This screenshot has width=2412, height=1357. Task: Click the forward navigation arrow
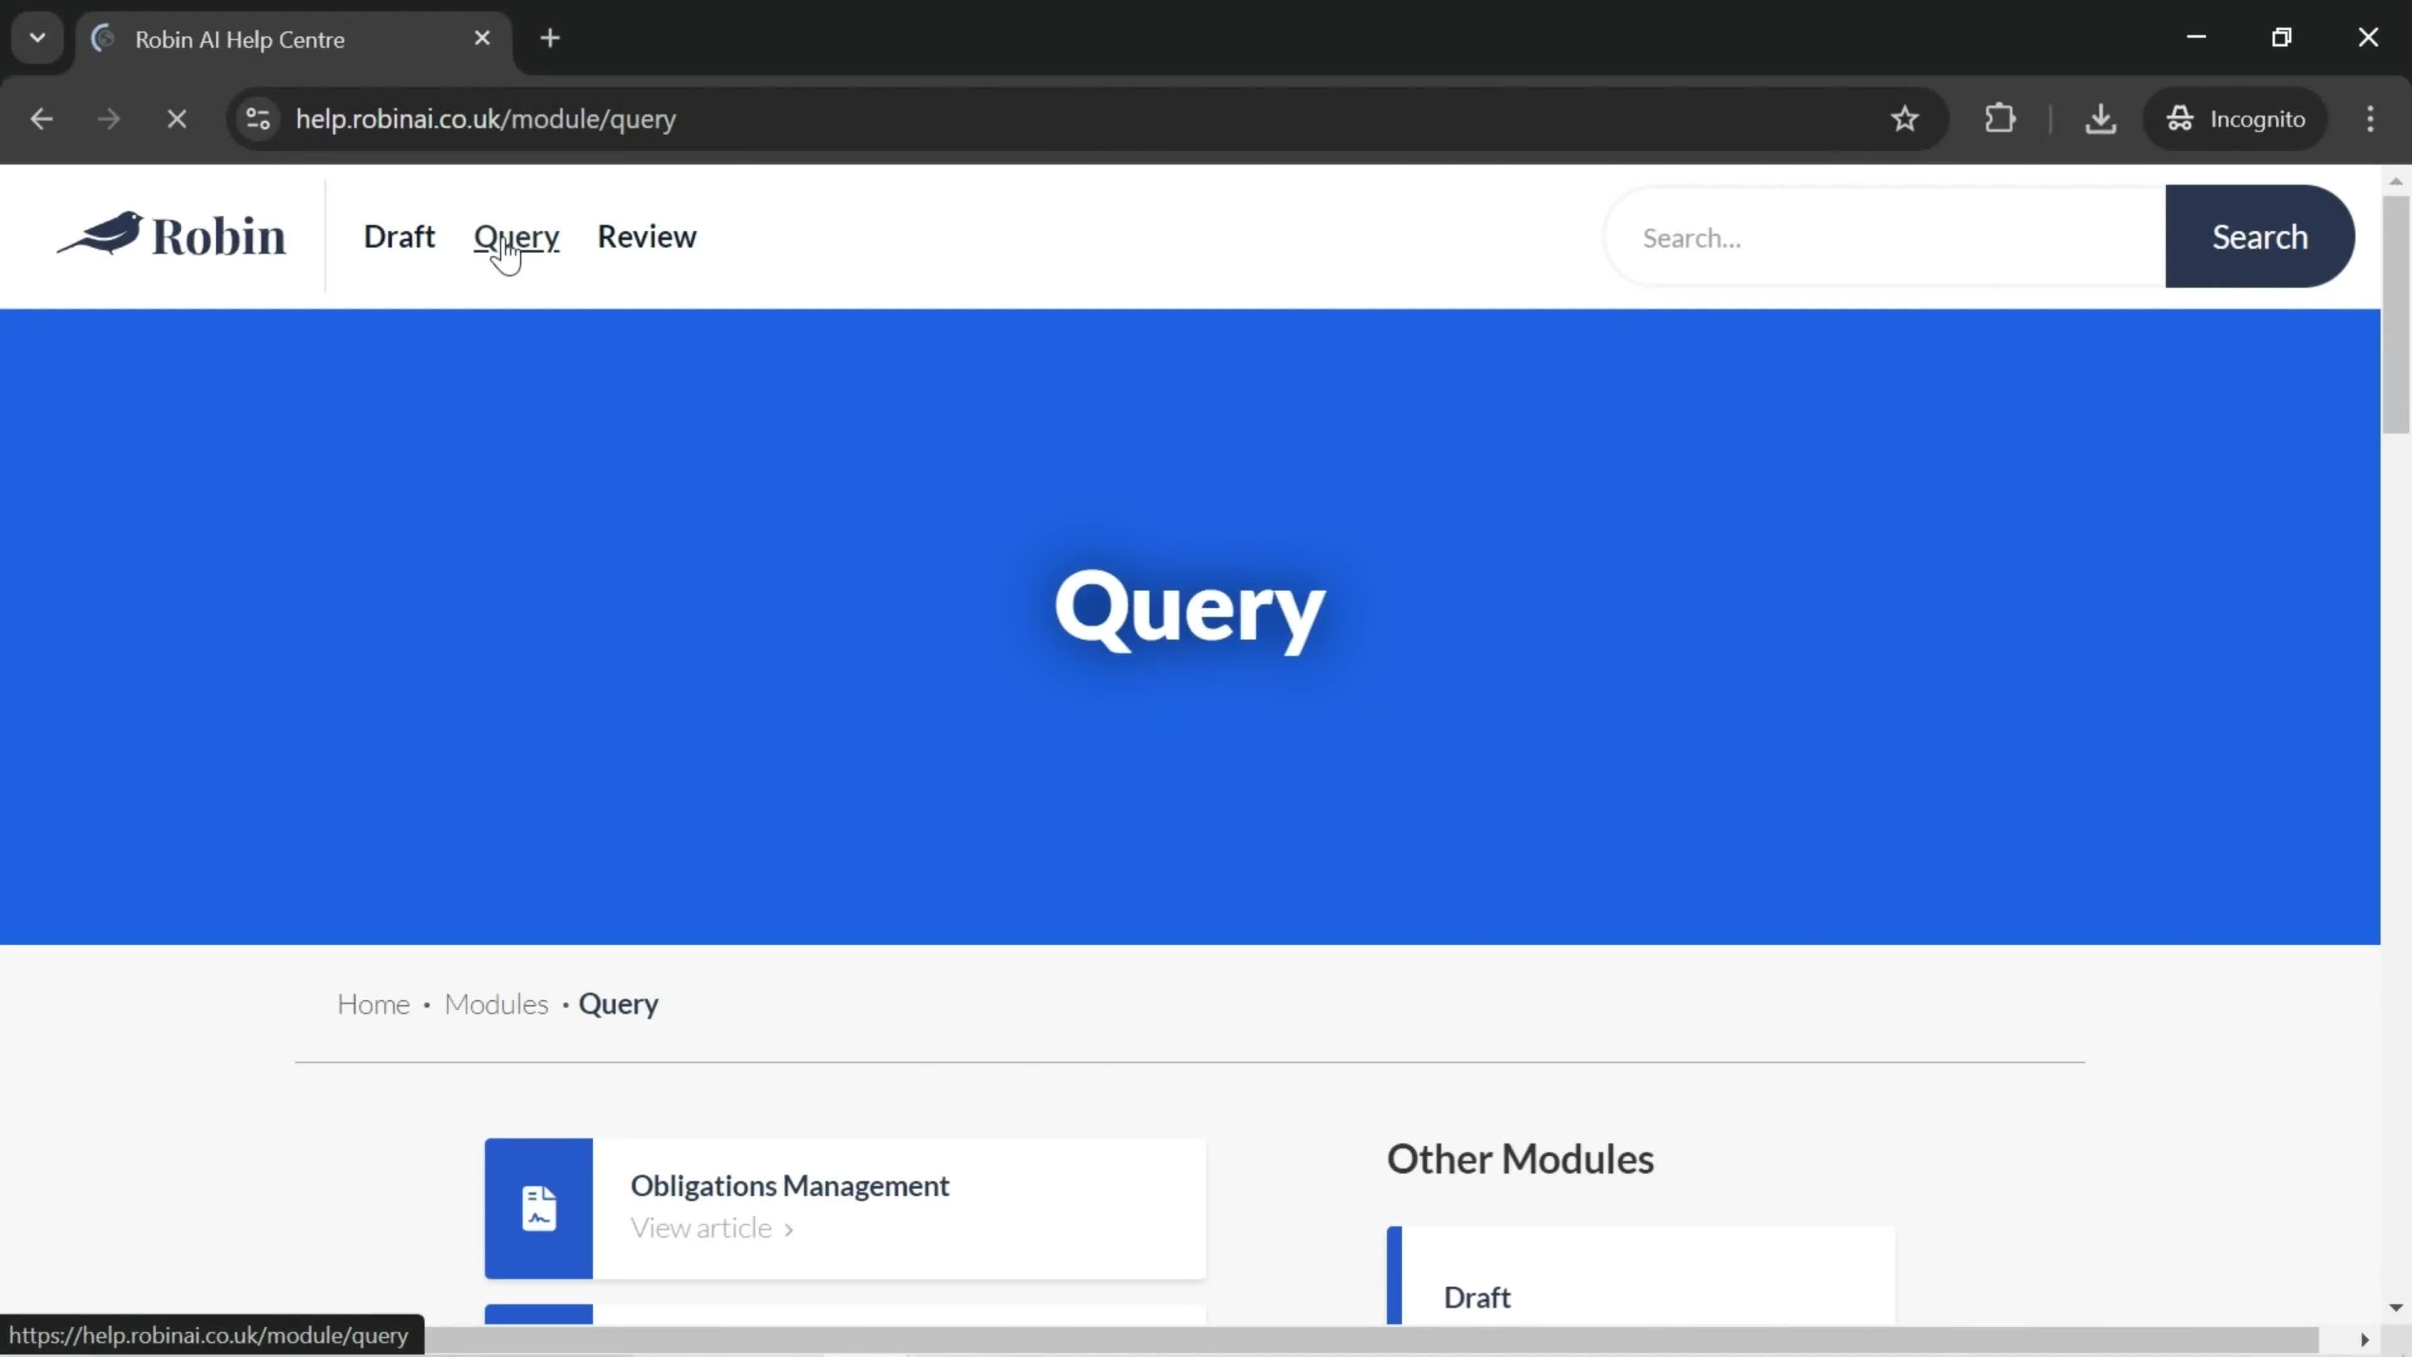[x=109, y=119]
